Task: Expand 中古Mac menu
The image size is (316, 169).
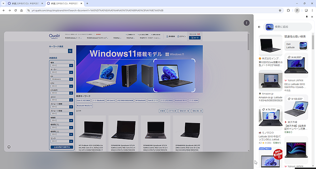Action: [x=117, y=38]
